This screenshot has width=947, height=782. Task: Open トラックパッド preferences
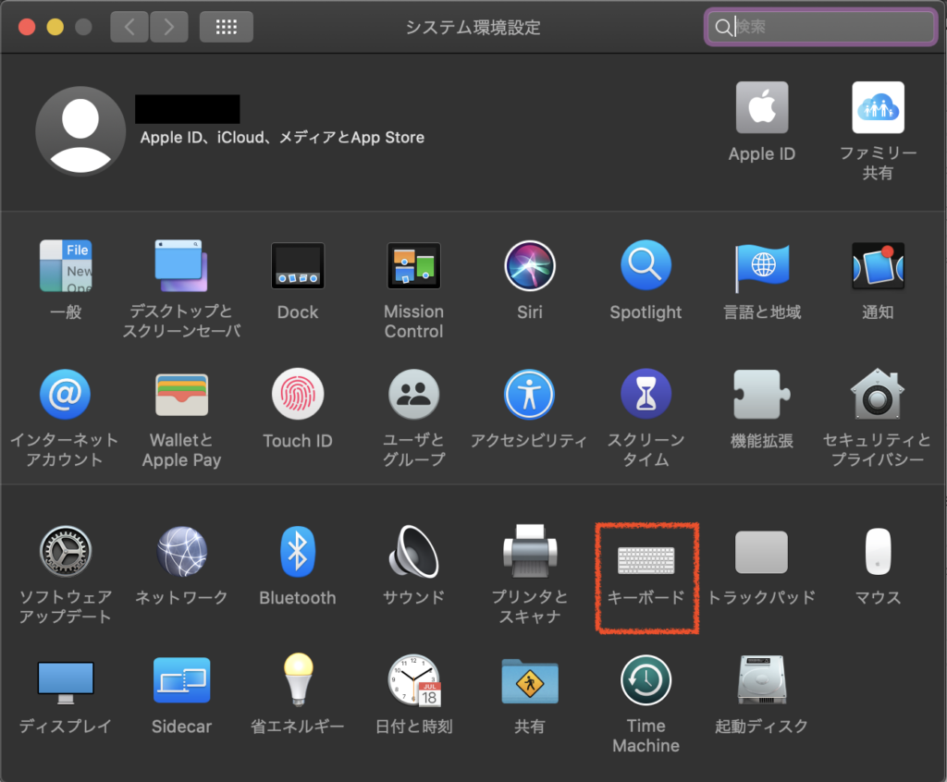(x=762, y=552)
